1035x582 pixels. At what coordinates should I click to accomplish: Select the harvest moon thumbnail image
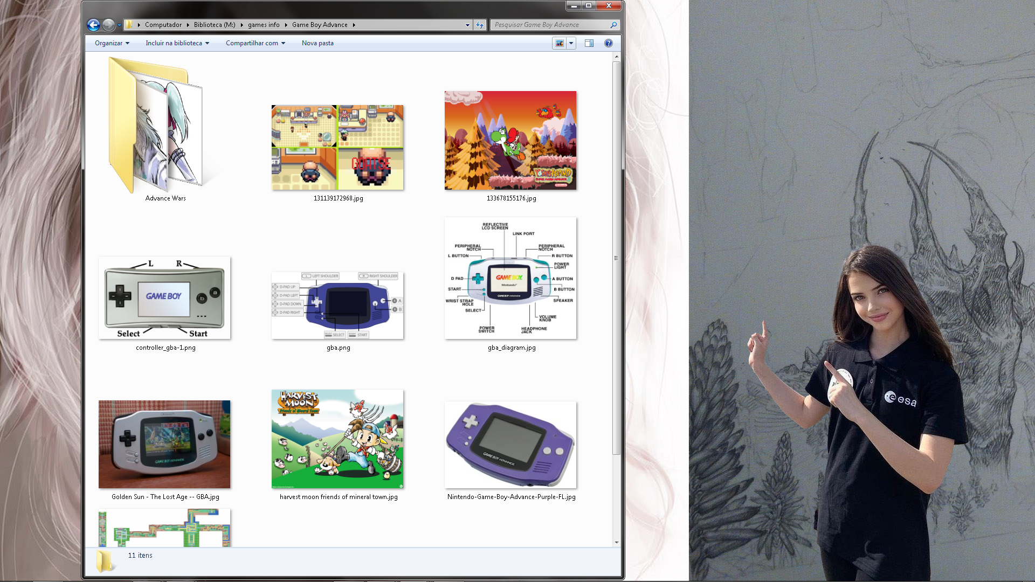click(x=337, y=439)
